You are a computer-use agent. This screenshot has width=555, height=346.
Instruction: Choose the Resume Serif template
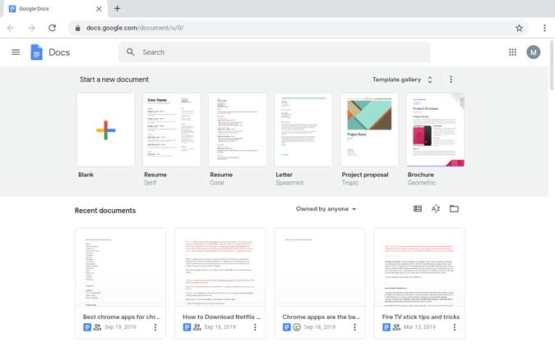[x=172, y=130]
